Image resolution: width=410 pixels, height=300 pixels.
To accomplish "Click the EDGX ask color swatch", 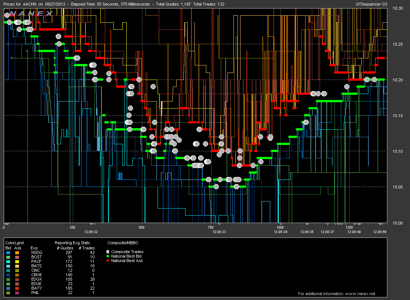I will [x=17, y=279].
